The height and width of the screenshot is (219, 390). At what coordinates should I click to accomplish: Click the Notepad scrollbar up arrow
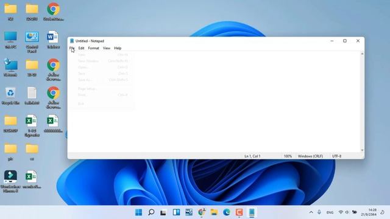(x=362, y=54)
